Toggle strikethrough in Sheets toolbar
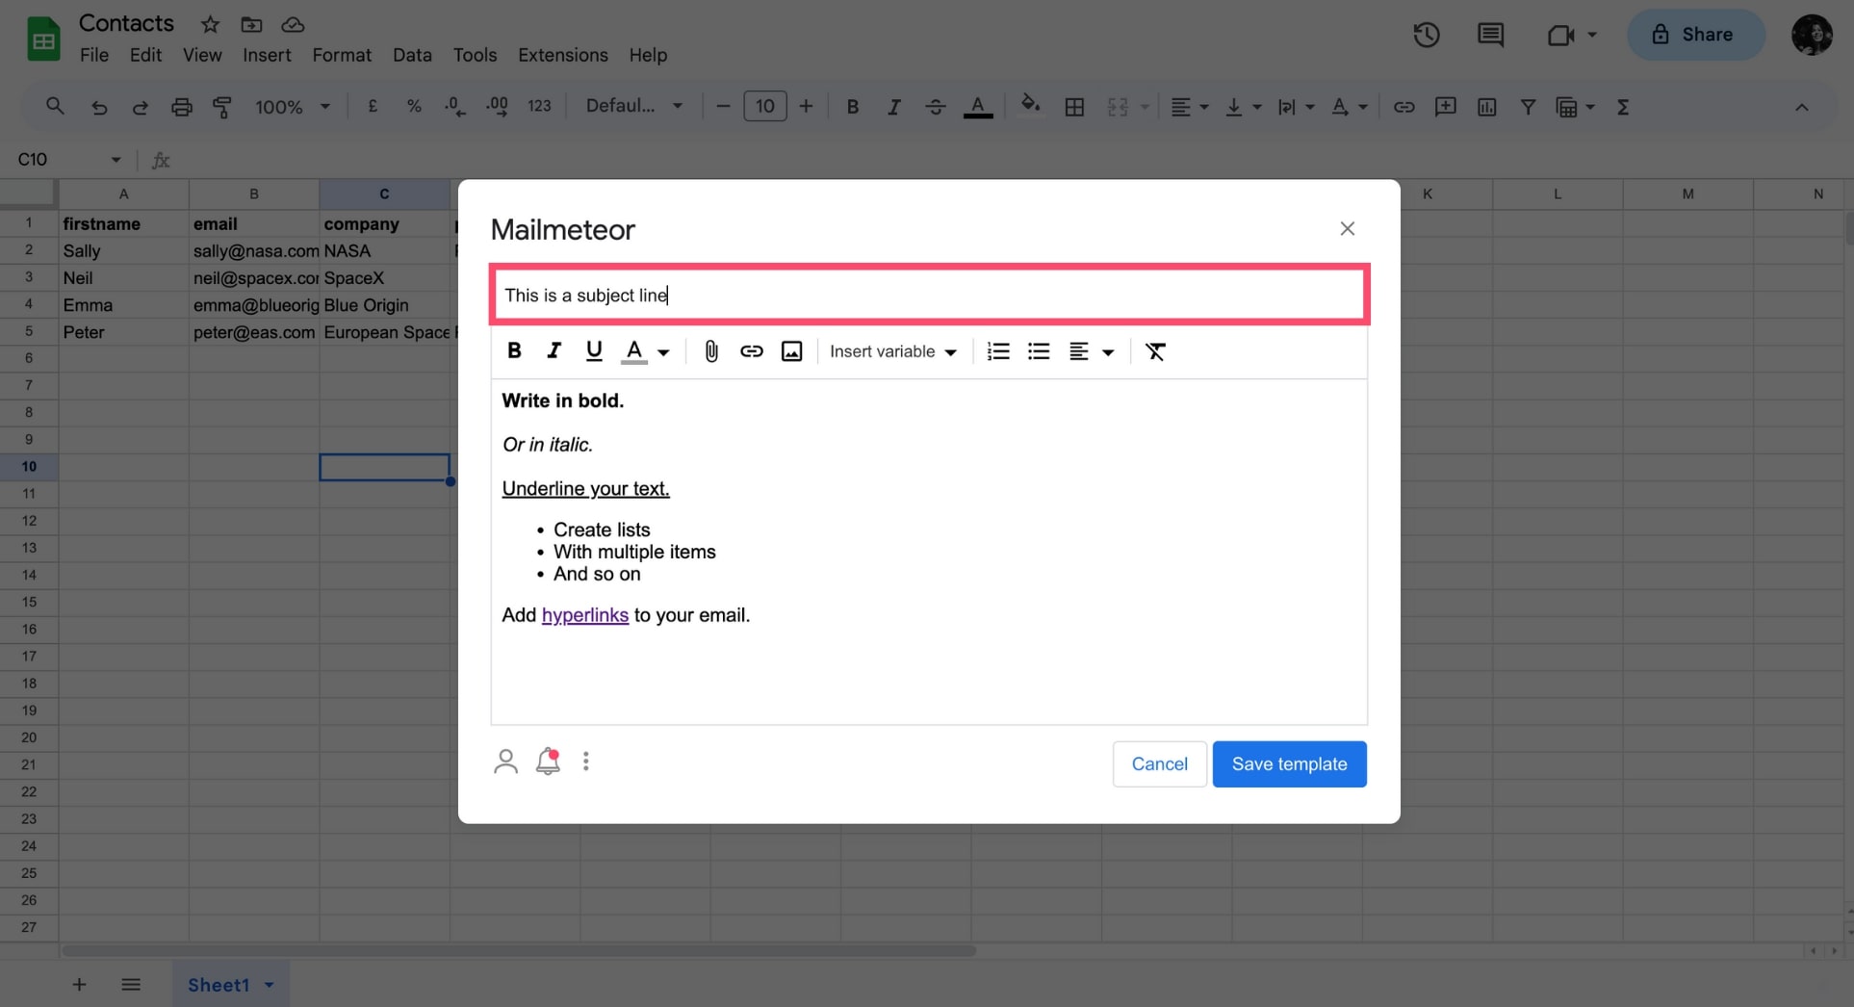Image resolution: width=1854 pixels, height=1007 pixels. (x=935, y=107)
